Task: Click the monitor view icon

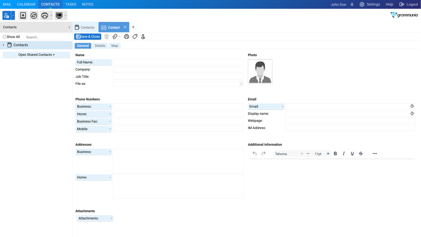Action: coord(59,15)
